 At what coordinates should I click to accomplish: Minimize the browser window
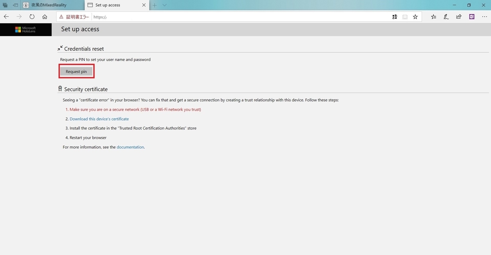coord(454,5)
